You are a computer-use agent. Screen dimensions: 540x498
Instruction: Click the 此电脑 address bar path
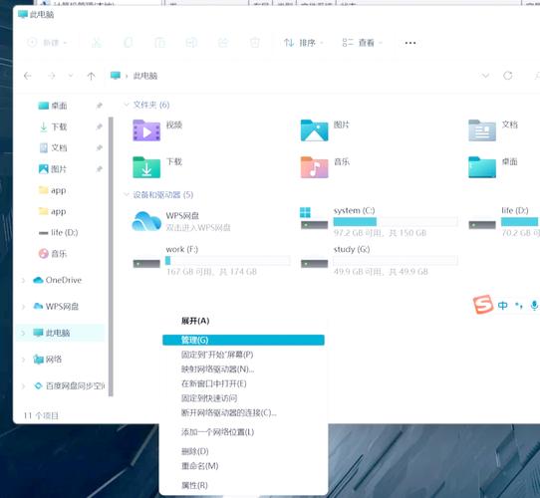click(x=145, y=76)
